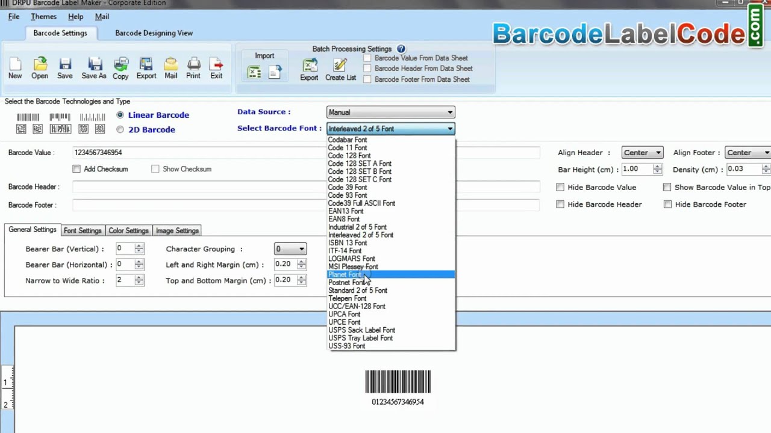
Task: Select the General Settings tab
Action: [33, 230]
